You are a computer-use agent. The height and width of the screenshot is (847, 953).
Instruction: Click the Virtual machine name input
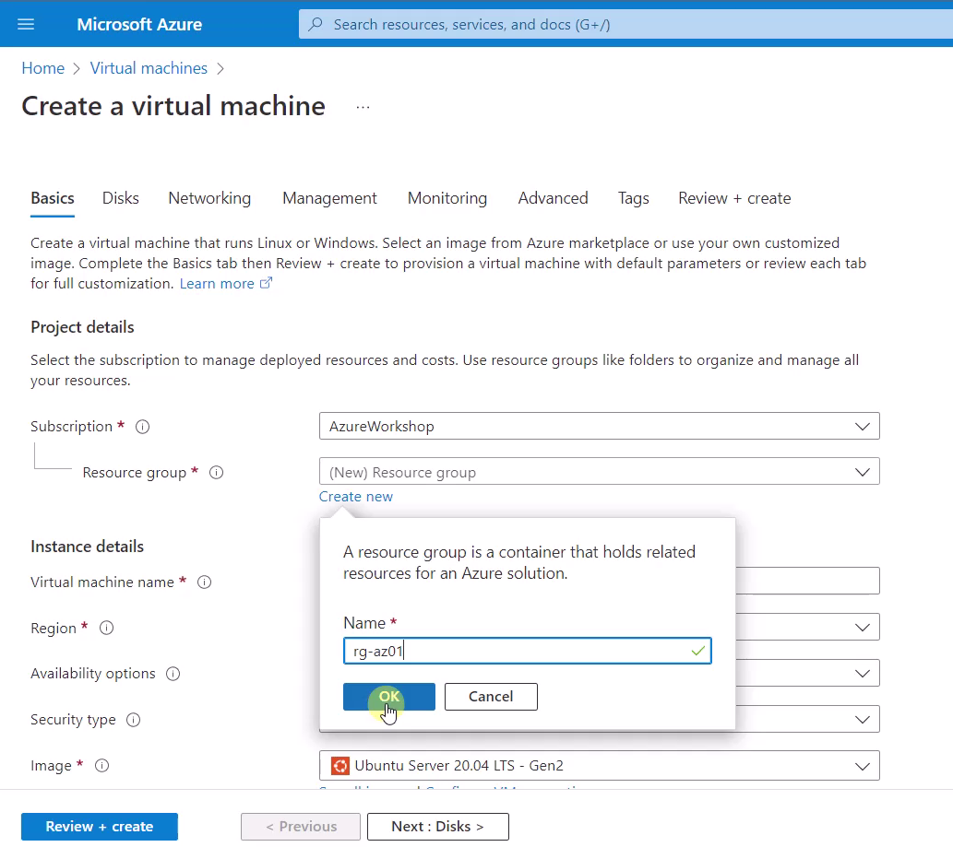807,581
